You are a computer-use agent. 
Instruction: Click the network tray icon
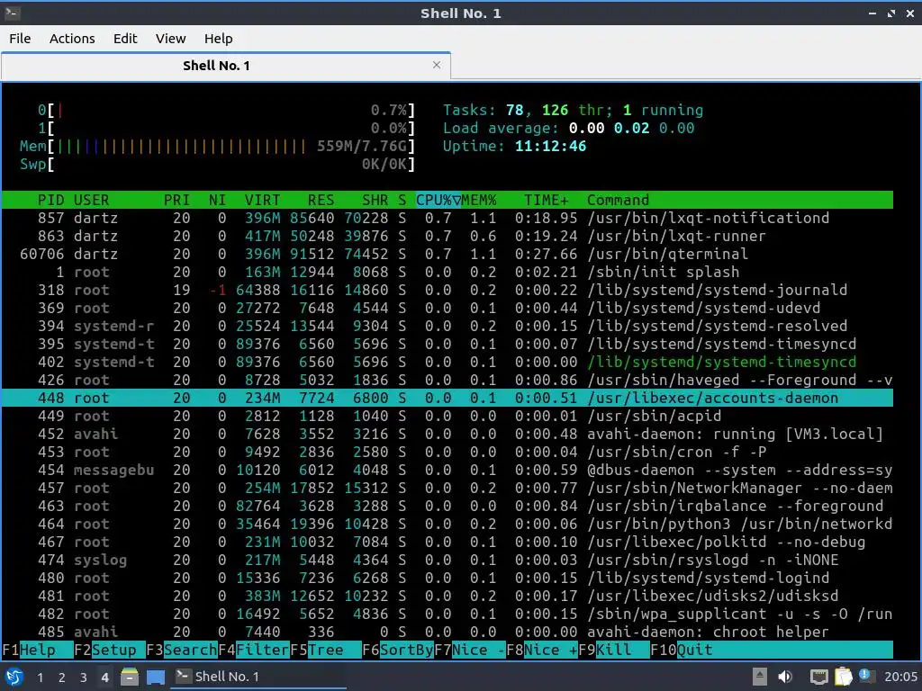(x=819, y=677)
